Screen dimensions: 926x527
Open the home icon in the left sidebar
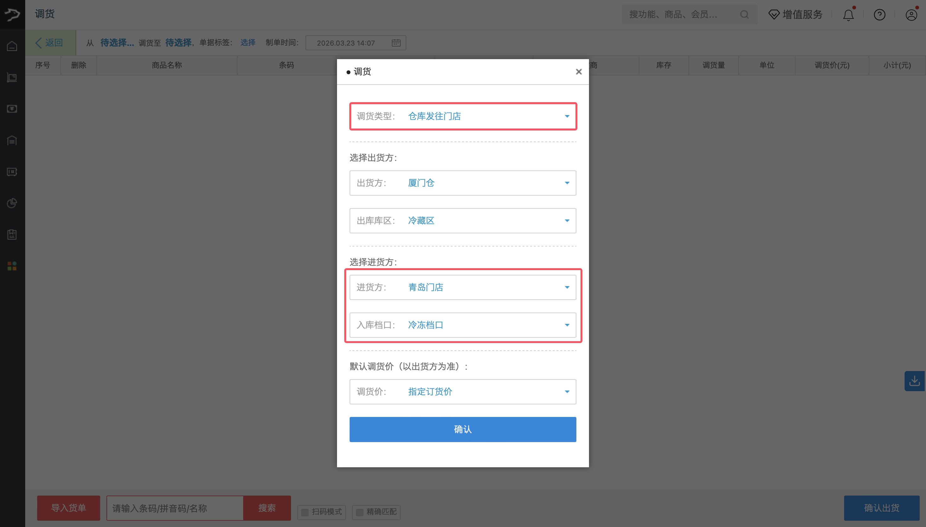pos(12,46)
